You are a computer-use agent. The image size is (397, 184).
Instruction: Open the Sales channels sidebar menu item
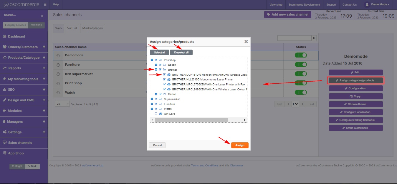click(20, 143)
